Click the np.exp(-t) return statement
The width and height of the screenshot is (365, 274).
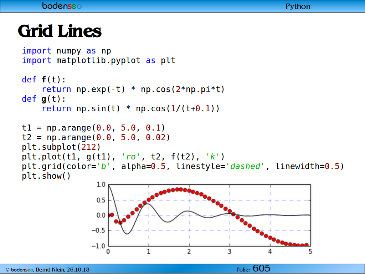tap(133, 90)
